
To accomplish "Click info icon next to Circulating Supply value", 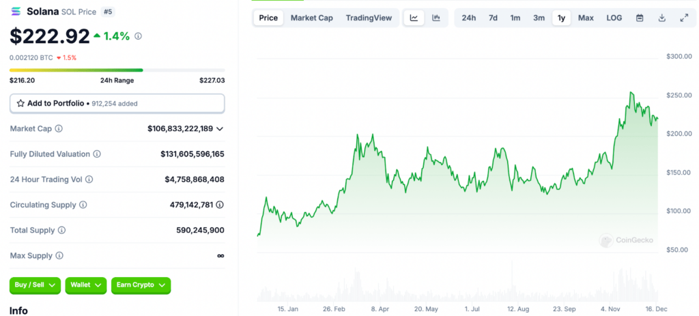I will tap(220, 205).
